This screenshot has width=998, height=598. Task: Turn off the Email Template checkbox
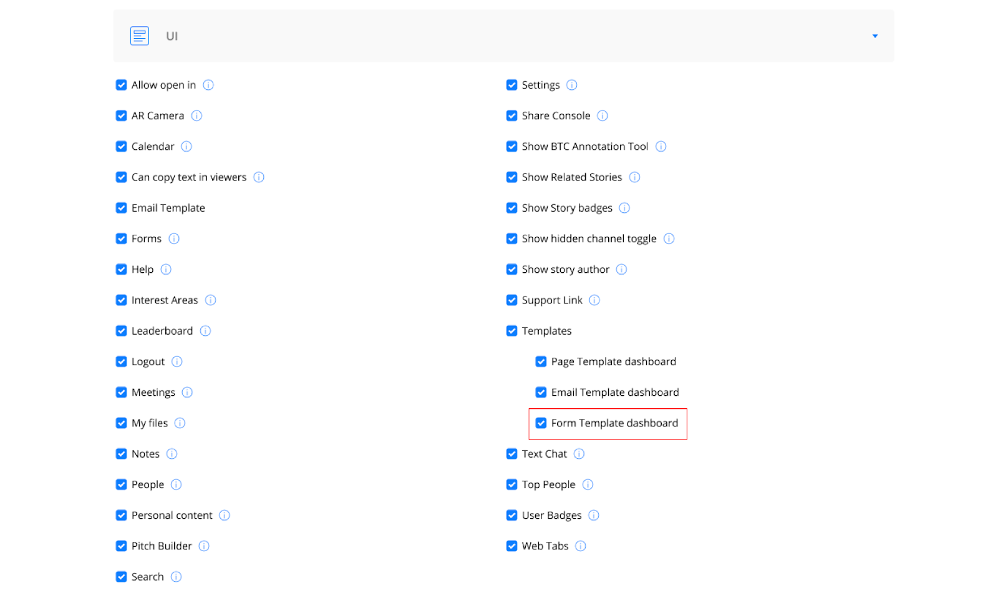click(122, 208)
